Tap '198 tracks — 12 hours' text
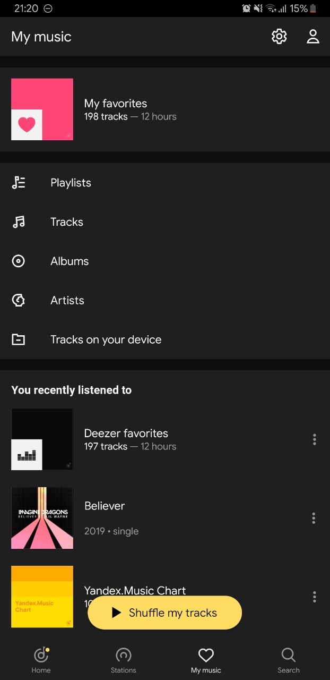Viewport: 330px width, 680px height. pos(131,117)
